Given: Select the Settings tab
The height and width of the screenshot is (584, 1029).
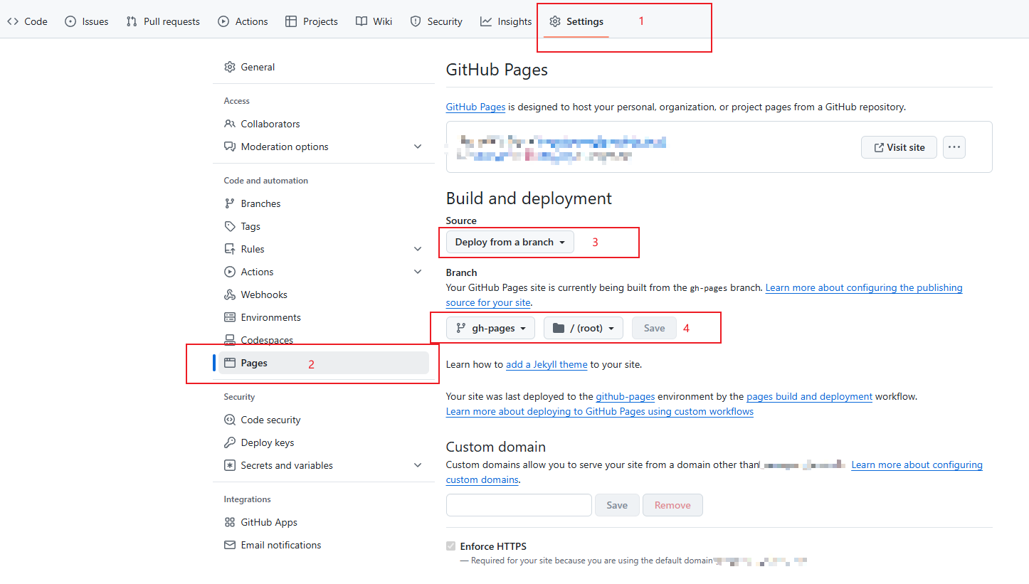Looking at the screenshot, I should [576, 21].
